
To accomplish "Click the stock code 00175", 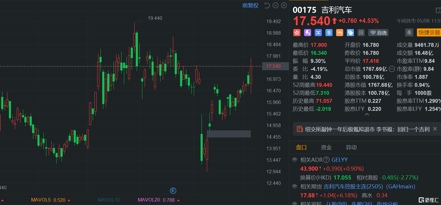I will [x=305, y=10].
